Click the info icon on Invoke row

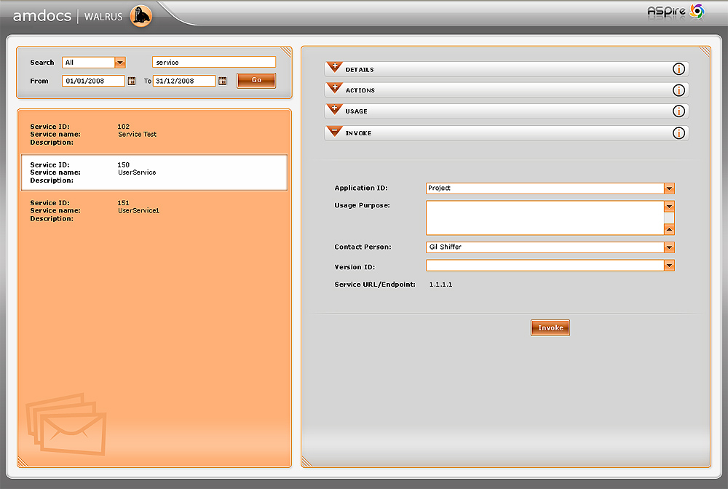point(678,133)
